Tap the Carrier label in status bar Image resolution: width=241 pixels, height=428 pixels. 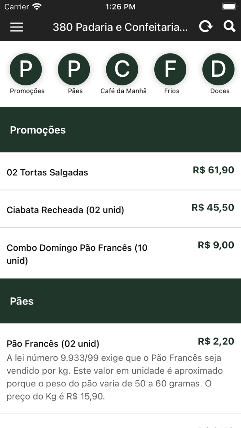pos(17,6)
